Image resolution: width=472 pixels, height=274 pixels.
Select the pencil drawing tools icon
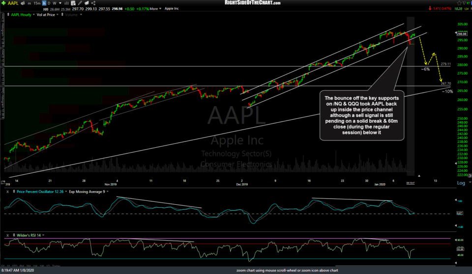(x=80, y=3)
